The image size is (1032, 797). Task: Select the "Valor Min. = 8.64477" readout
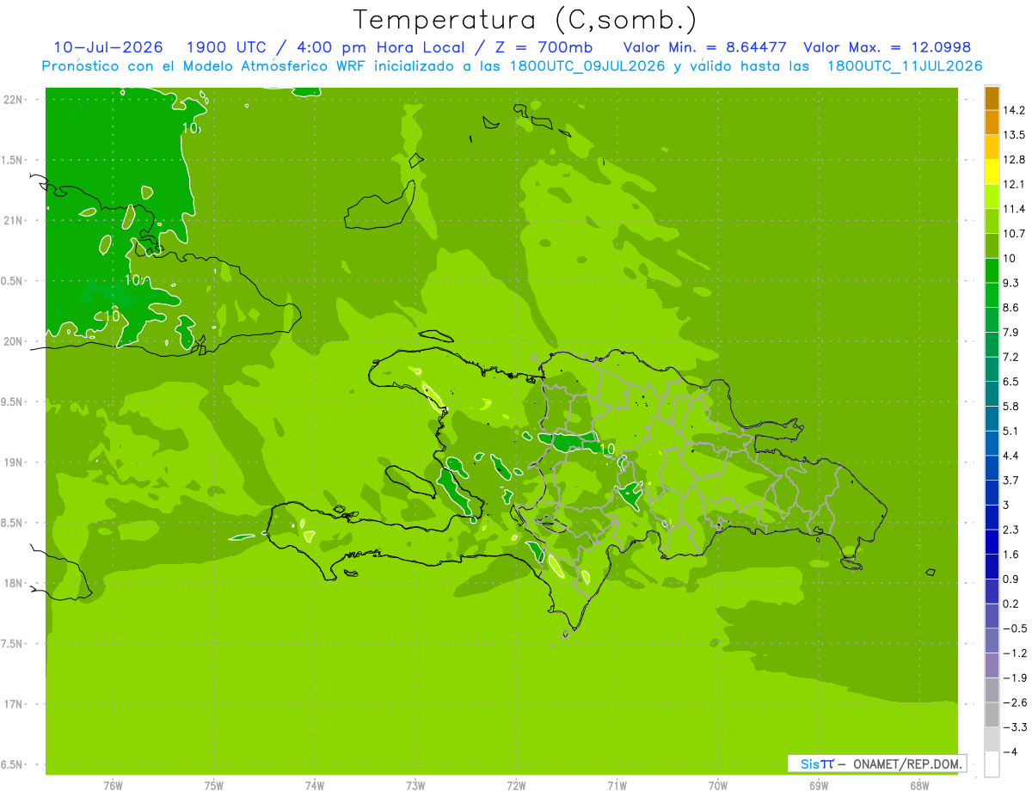click(704, 47)
